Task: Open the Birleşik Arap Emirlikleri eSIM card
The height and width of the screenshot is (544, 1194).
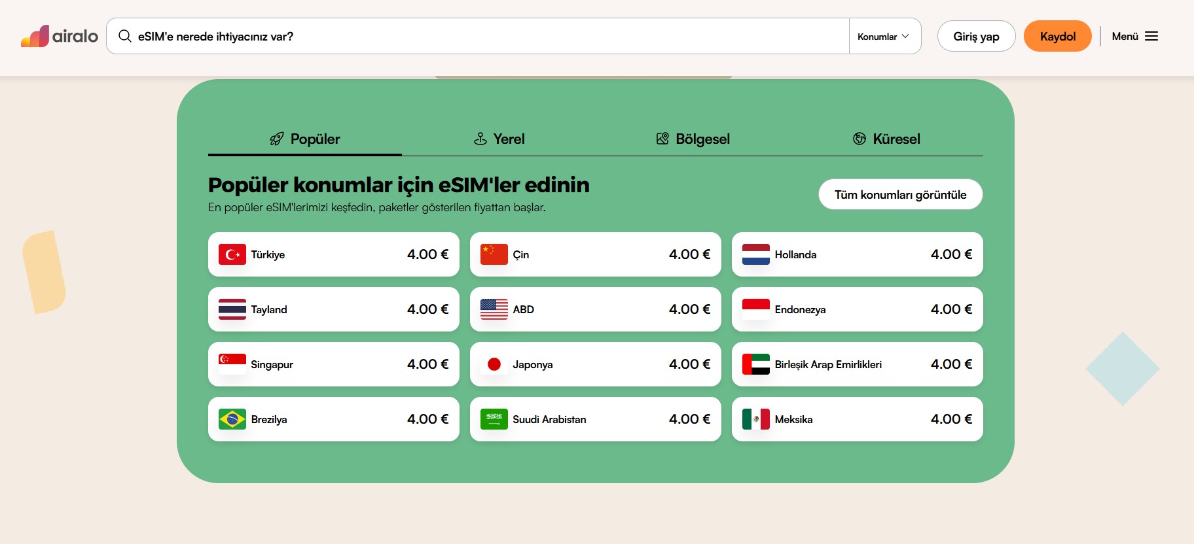Action: click(x=857, y=364)
